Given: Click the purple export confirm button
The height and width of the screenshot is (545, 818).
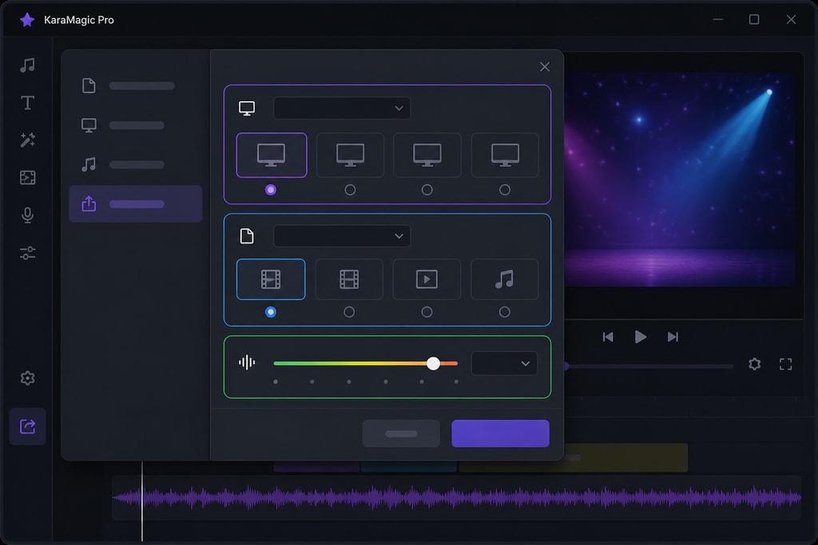Looking at the screenshot, I should coord(500,433).
